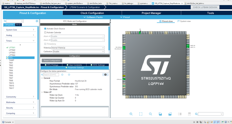Click the console terminate square icon
This screenshot has width=232, height=124.
(x=194, y=122)
